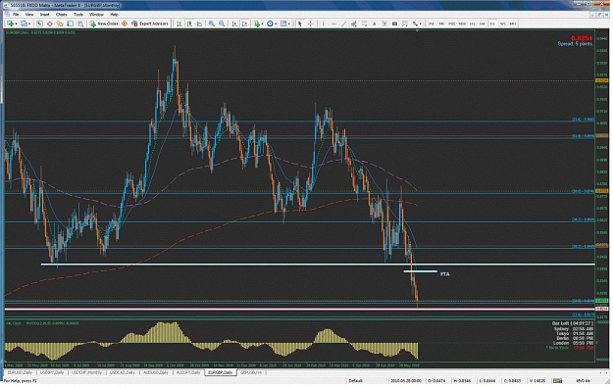
Task: Click the Default profile status bar entry
Action: coord(355,381)
